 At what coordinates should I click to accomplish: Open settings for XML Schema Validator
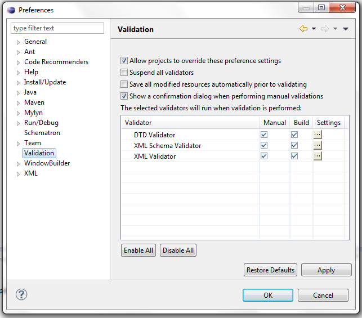click(x=318, y=145)
